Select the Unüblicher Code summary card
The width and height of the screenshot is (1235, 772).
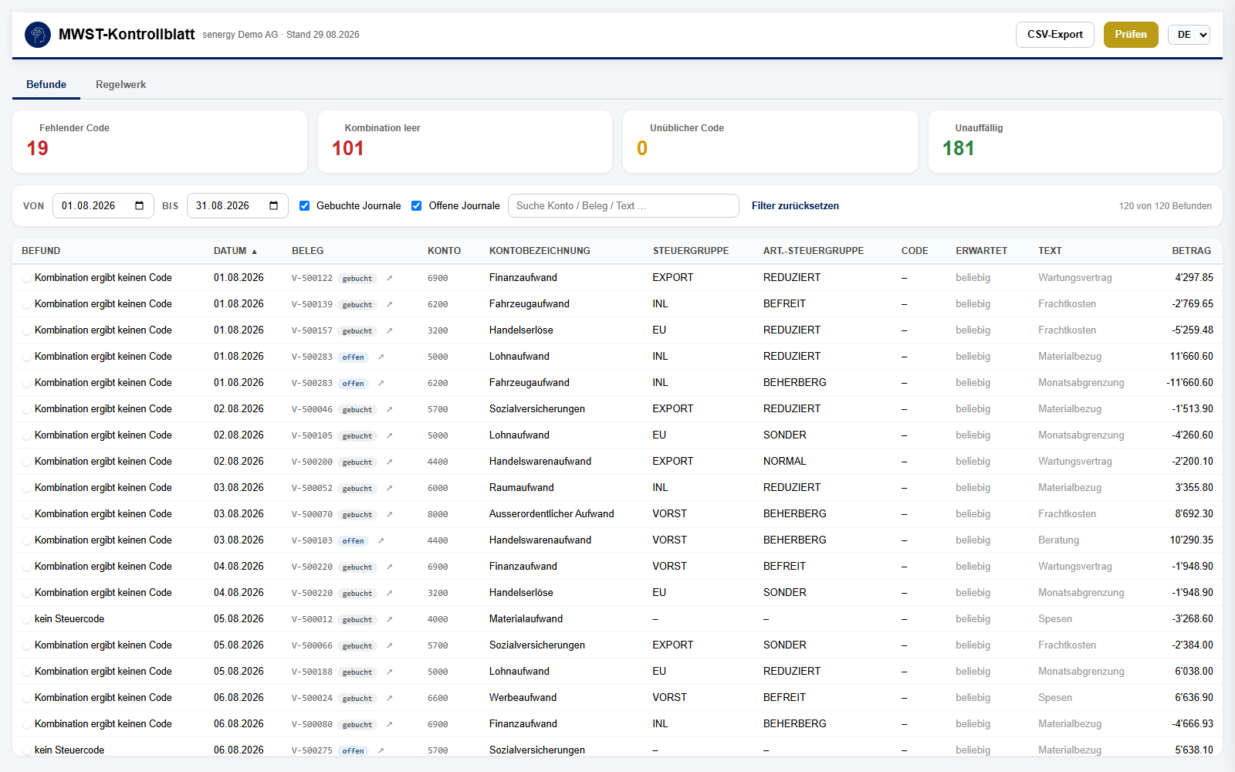pos(770,142)
